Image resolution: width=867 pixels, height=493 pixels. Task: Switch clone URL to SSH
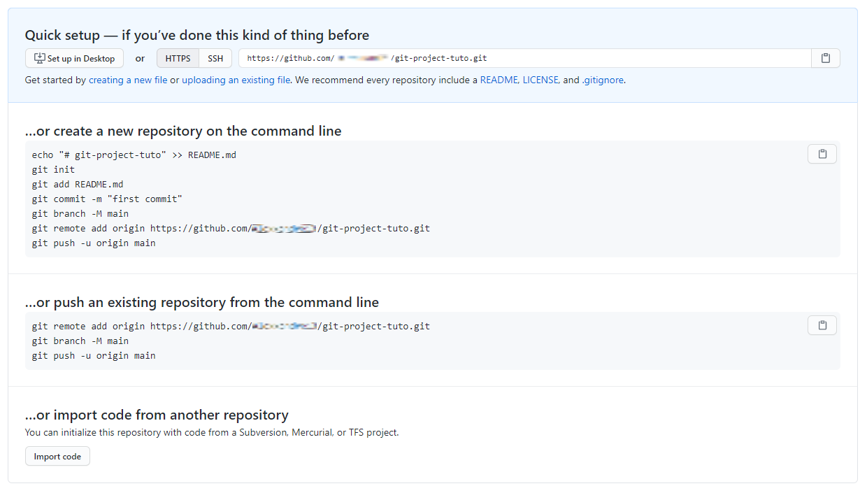pyautogui.click(x=215, y=58)
